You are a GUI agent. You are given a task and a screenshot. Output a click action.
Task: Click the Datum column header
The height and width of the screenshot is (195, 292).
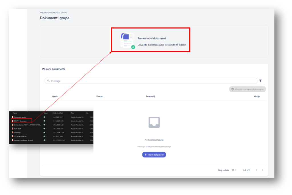(100, 97)
